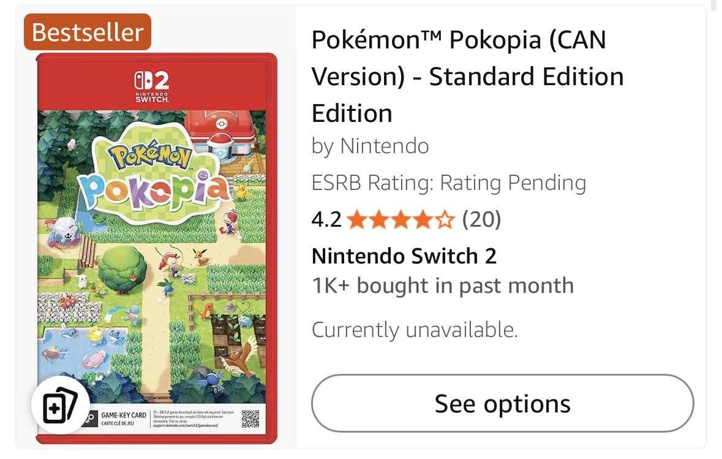Click the QR code on the game cover
The image size is (722, 459).
(x=251, y=420)
